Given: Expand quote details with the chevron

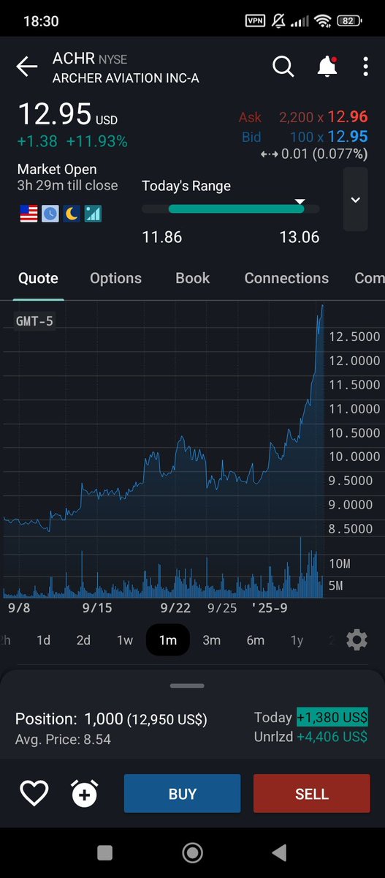Looking at the screenshot, I should (x=356, y=200).
